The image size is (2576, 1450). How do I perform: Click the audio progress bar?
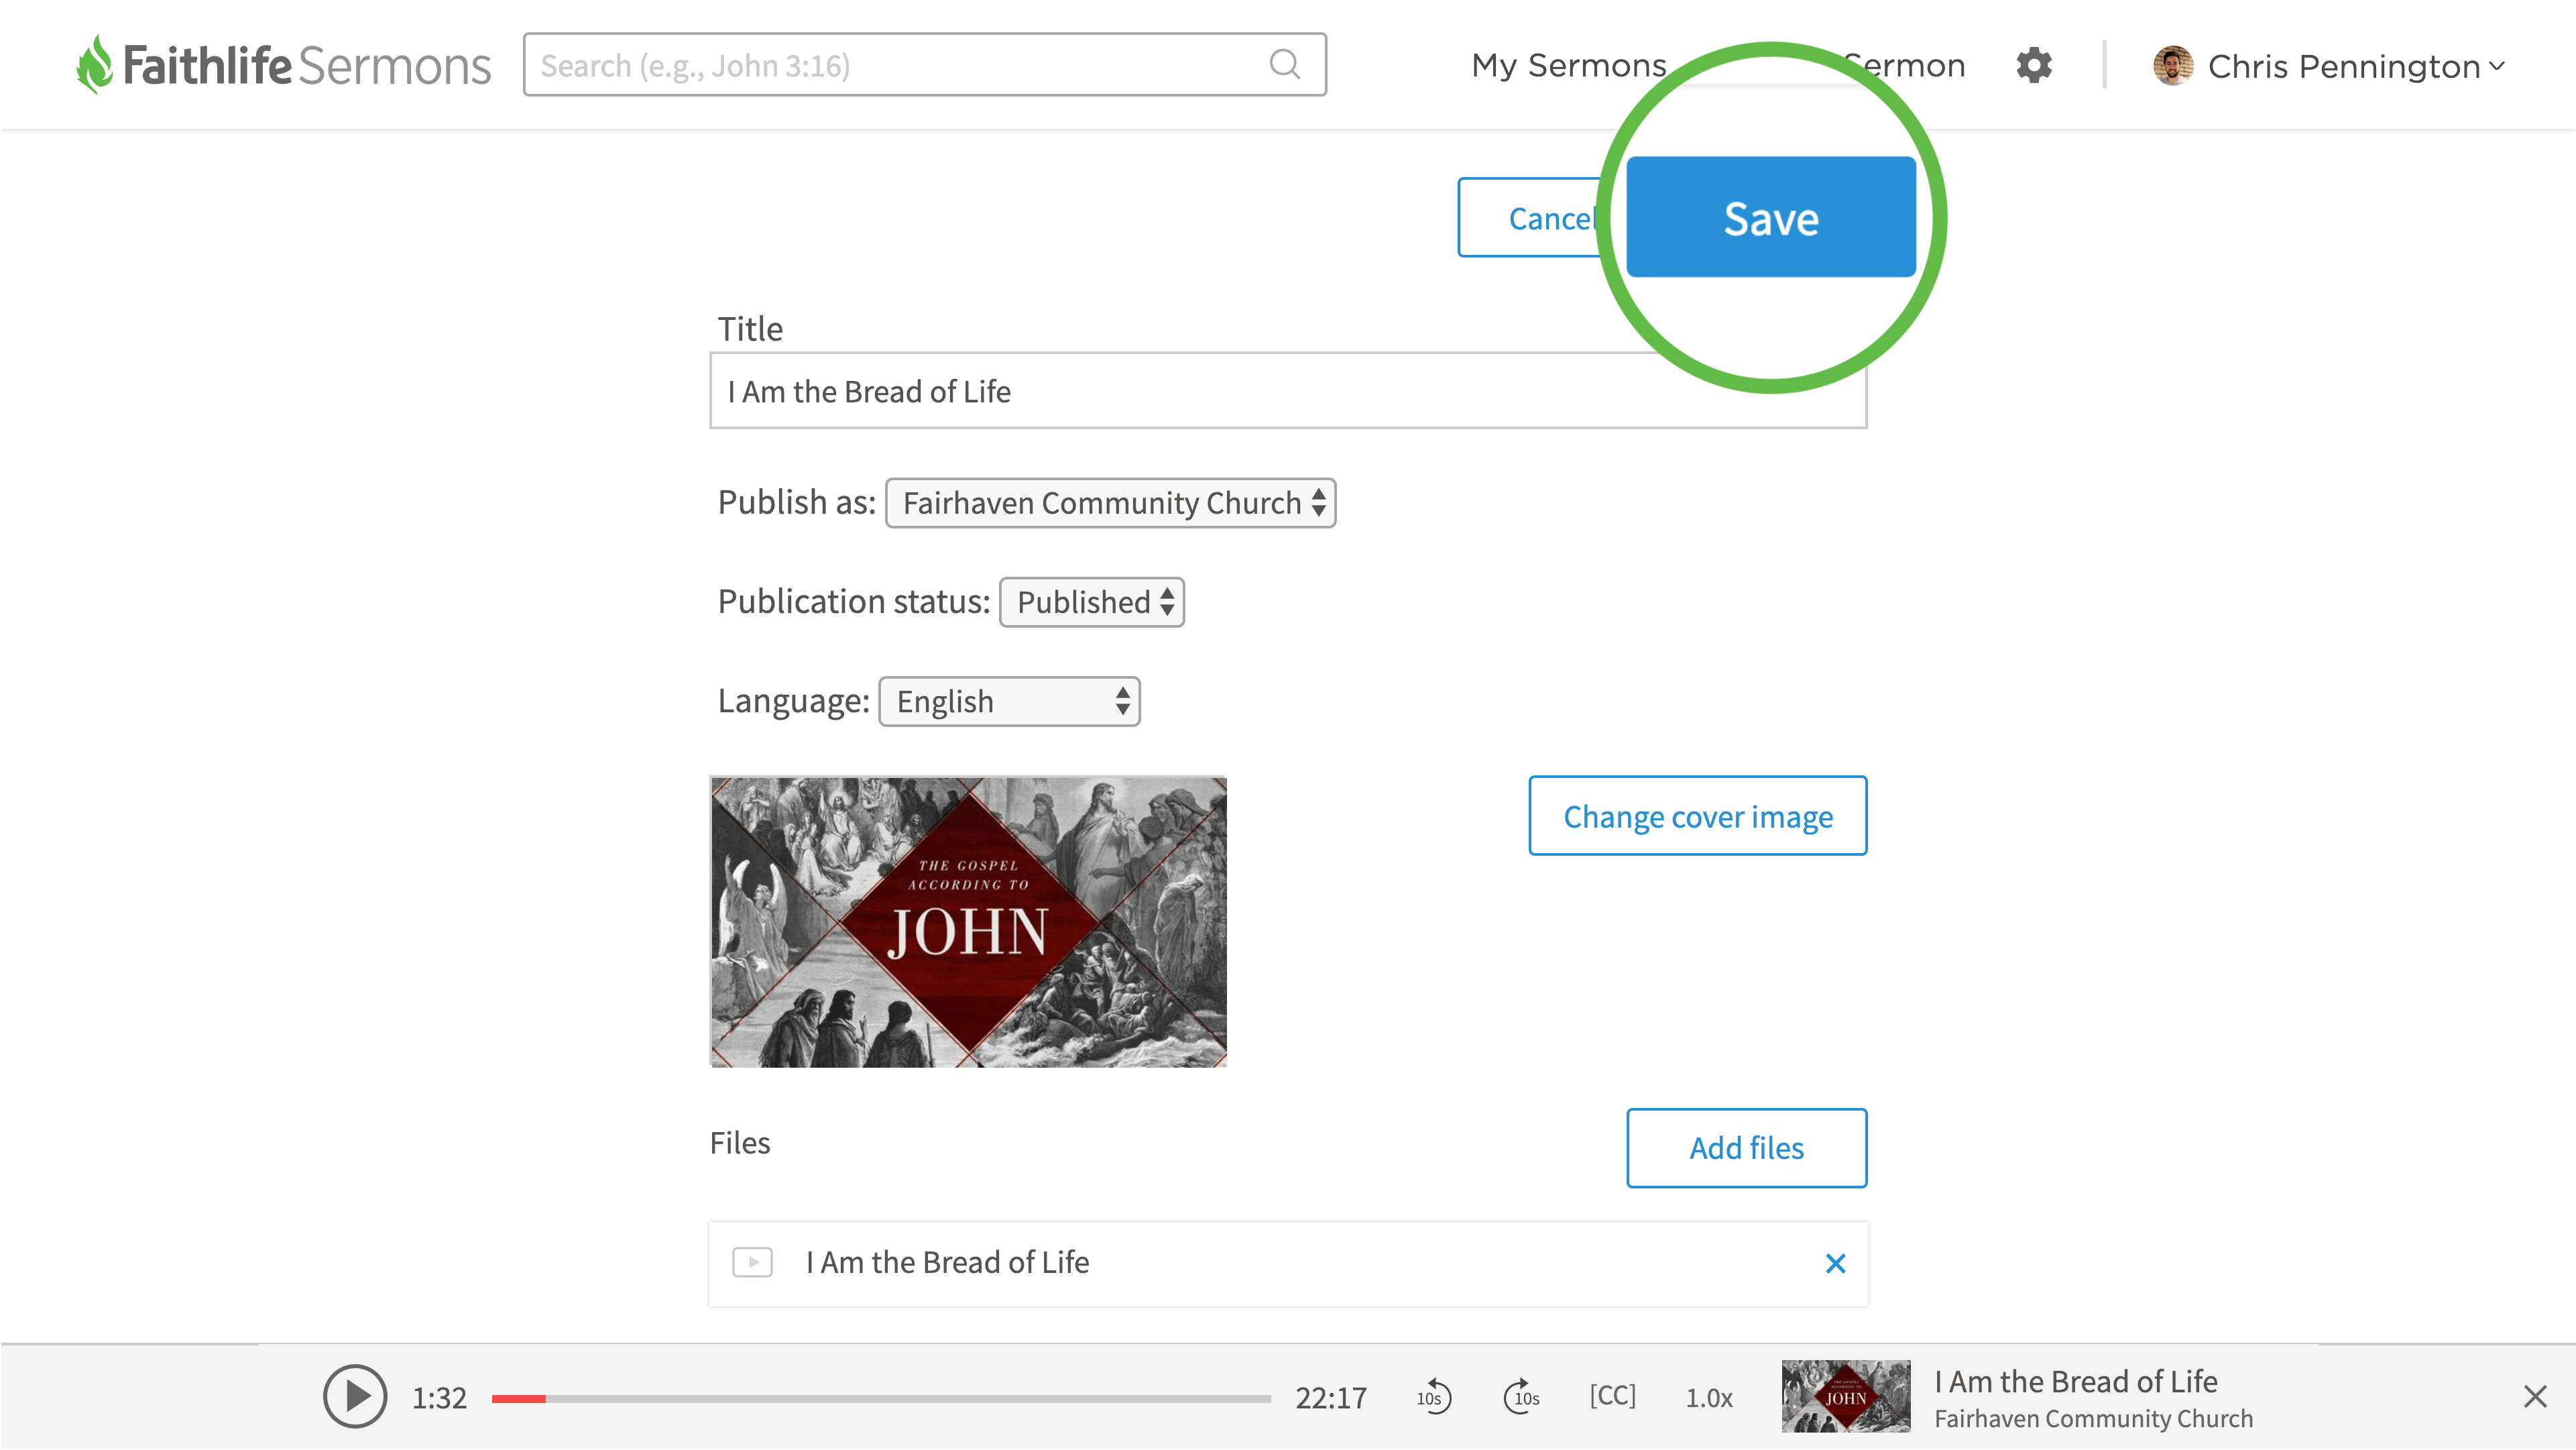pyautogui.click(x=880, y=1399)
